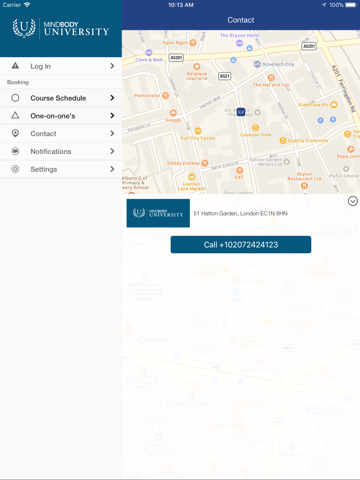This screenshot has width=360, height=480.
Task: Tap the Contact location pin icon
Action: (x=15, y=133)
